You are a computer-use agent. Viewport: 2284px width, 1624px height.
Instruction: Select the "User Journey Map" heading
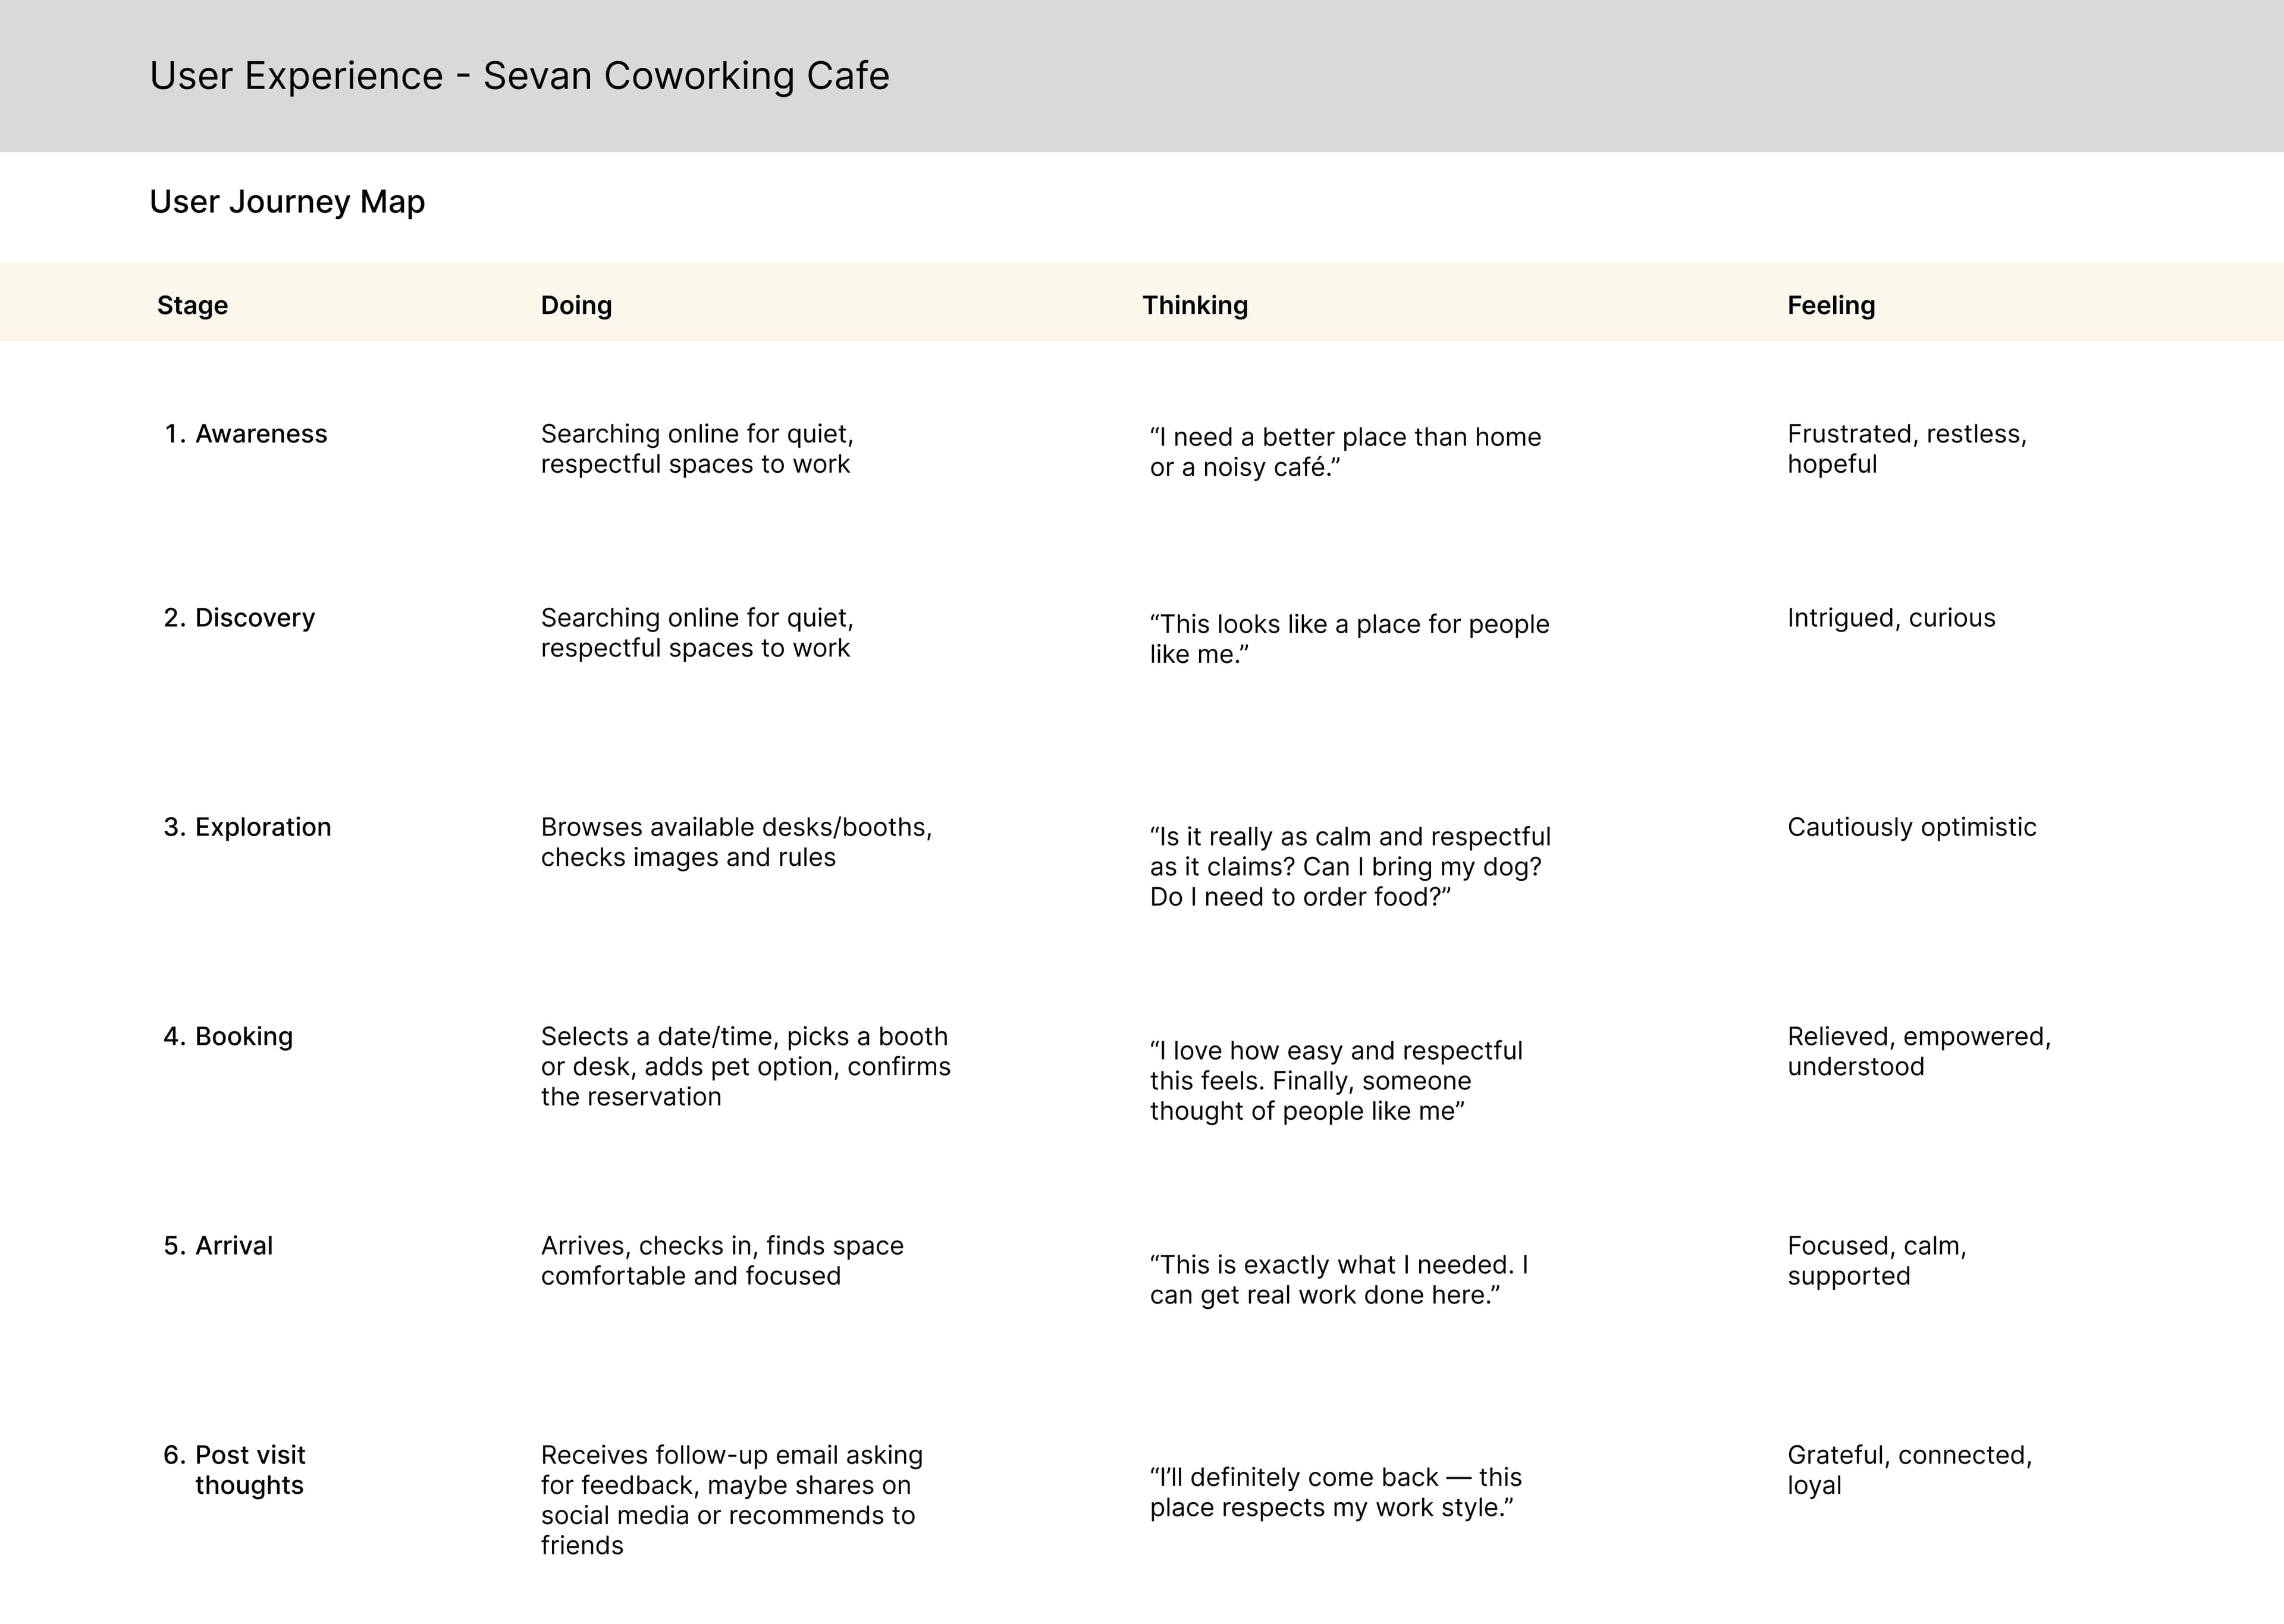287,202
